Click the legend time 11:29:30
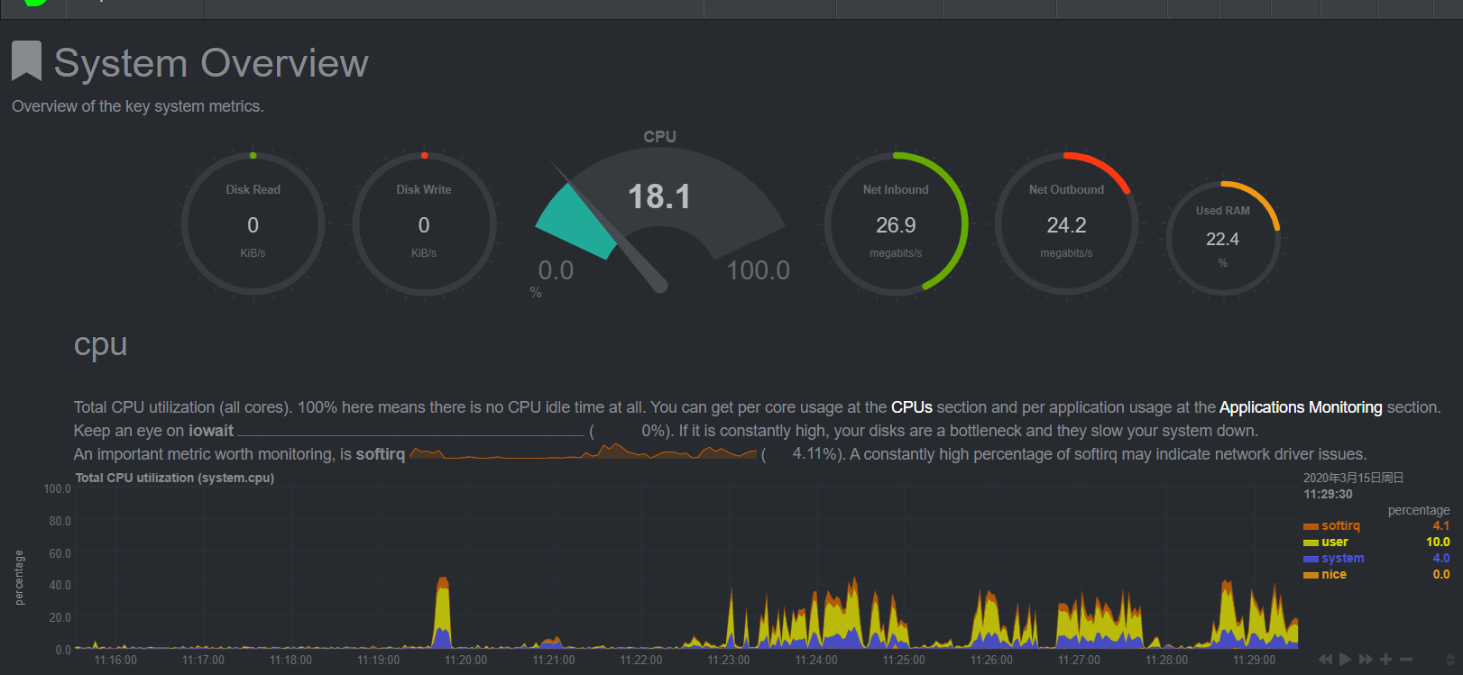 pos(1328,494)
